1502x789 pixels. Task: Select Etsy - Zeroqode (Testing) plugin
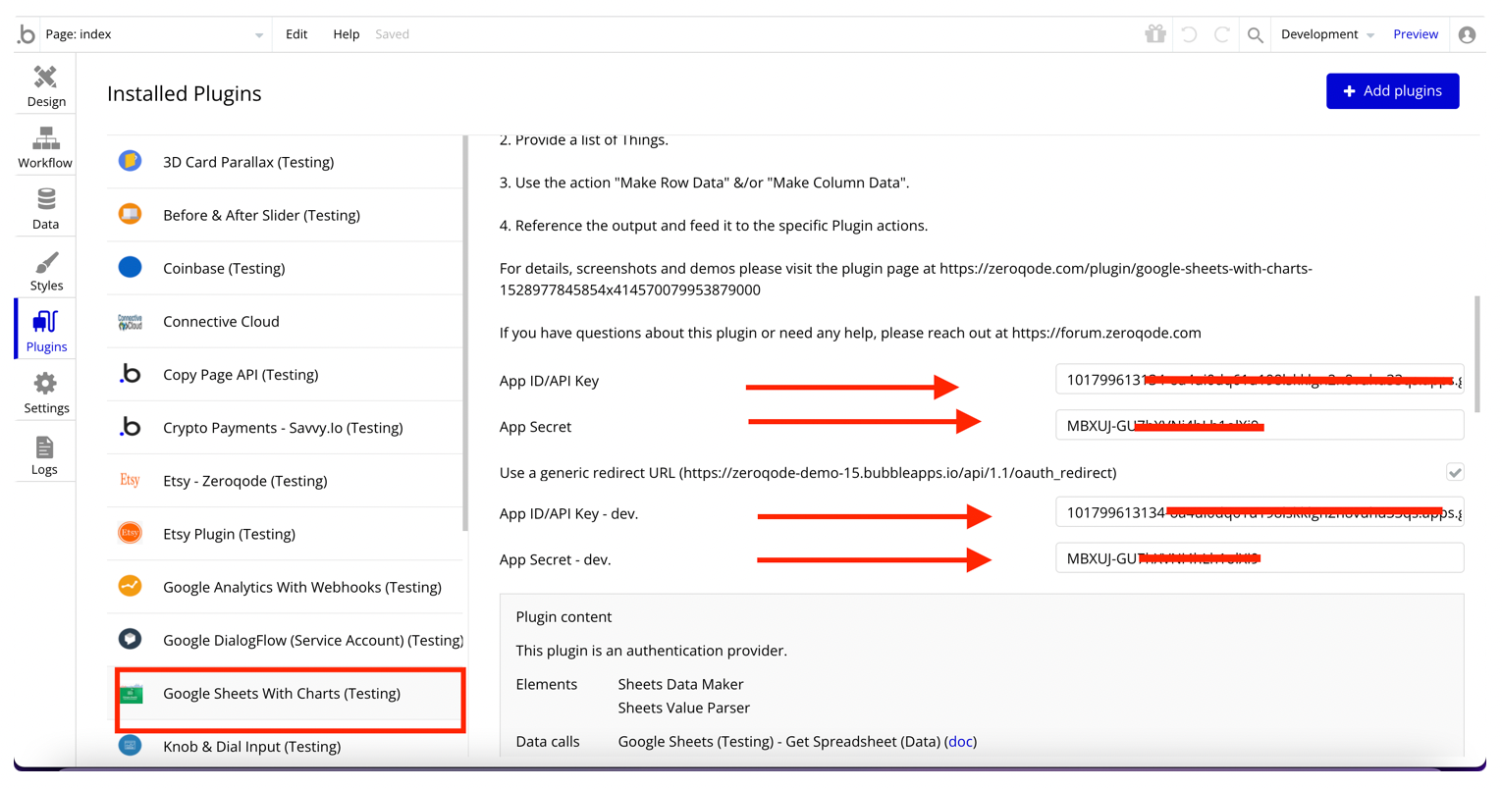tap(285, 480)
